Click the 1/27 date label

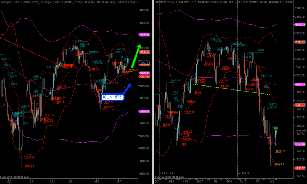point(118,181)
